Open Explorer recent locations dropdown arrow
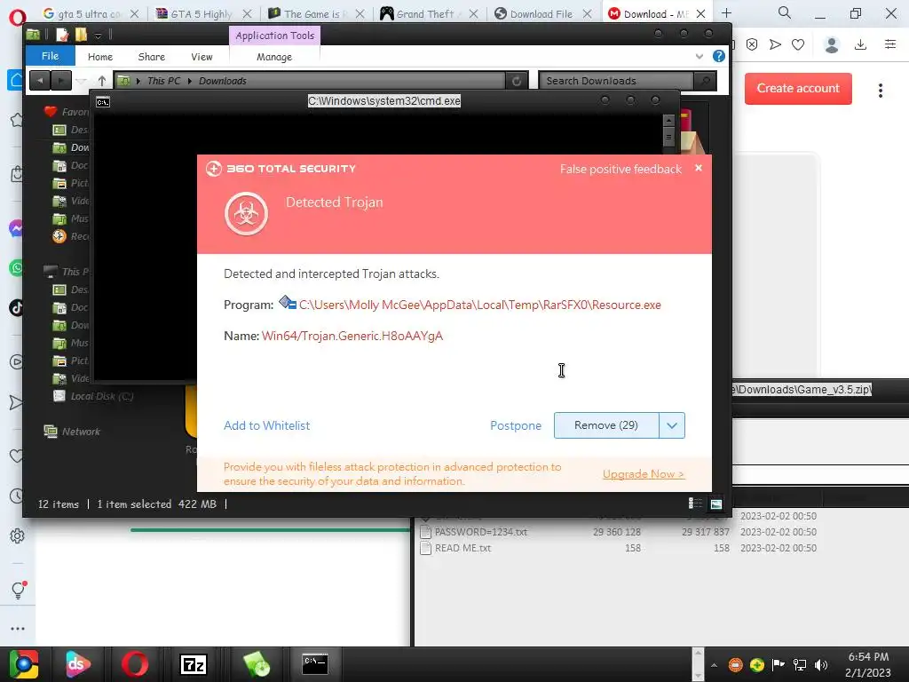Viewport: 909px width, 682px height. [x=82, y=81]
